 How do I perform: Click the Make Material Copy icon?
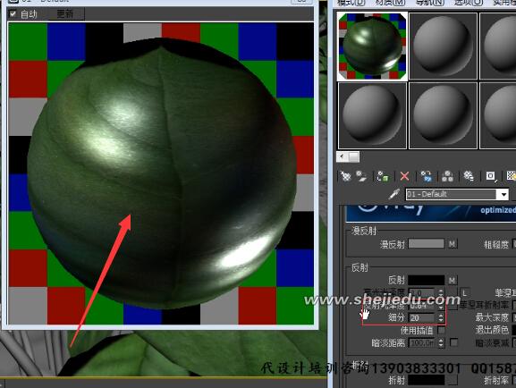click(426, 176)
